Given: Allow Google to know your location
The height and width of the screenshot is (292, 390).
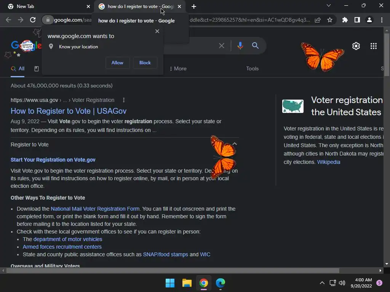Looking at the screenshot, I should click(x=117, y=63).
